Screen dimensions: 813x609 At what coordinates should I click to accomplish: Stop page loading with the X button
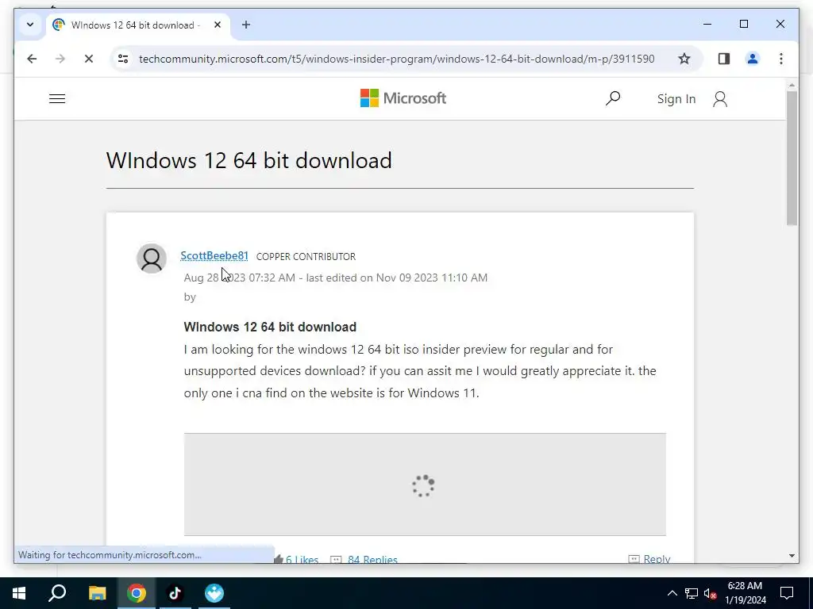pyautogui.click(x=89, y=59)
